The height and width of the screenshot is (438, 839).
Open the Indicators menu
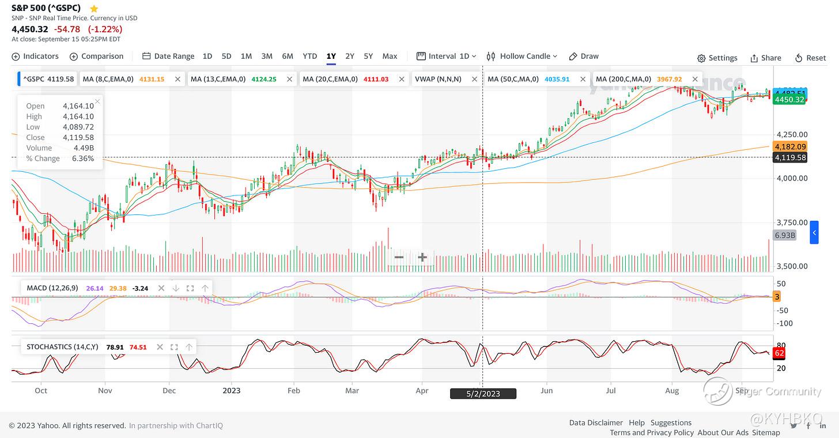tap(35, 56)
